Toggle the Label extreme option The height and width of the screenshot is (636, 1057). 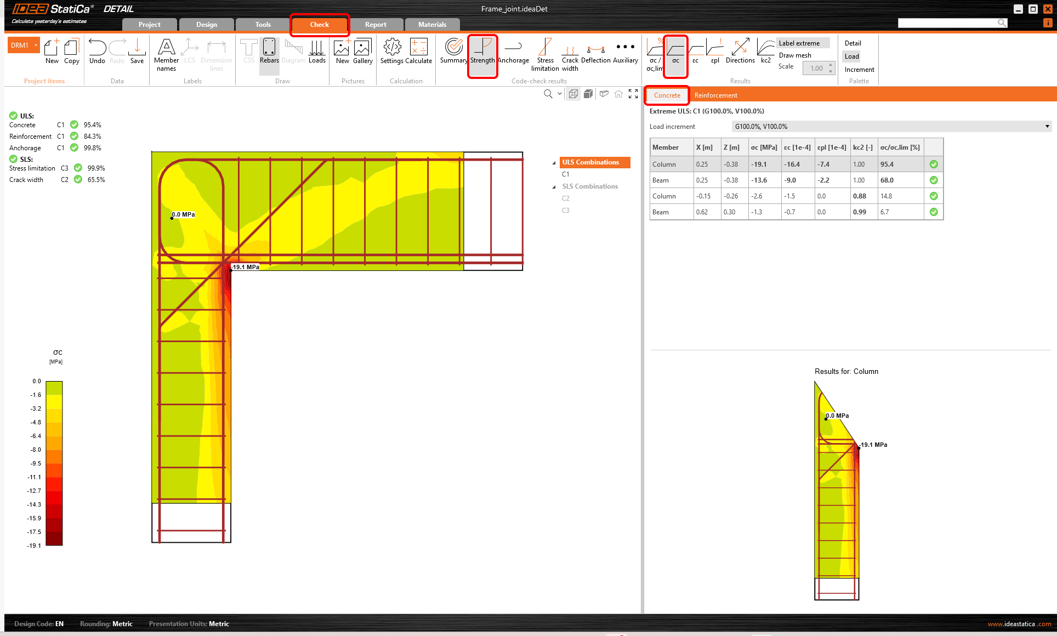click(799, 43)
